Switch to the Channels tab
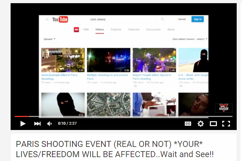Viewport: 242px width, 161px height. (x=134, y=30)
